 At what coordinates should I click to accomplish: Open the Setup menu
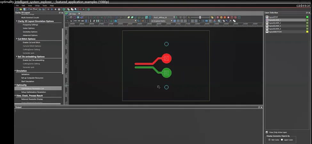coord(37,6)
